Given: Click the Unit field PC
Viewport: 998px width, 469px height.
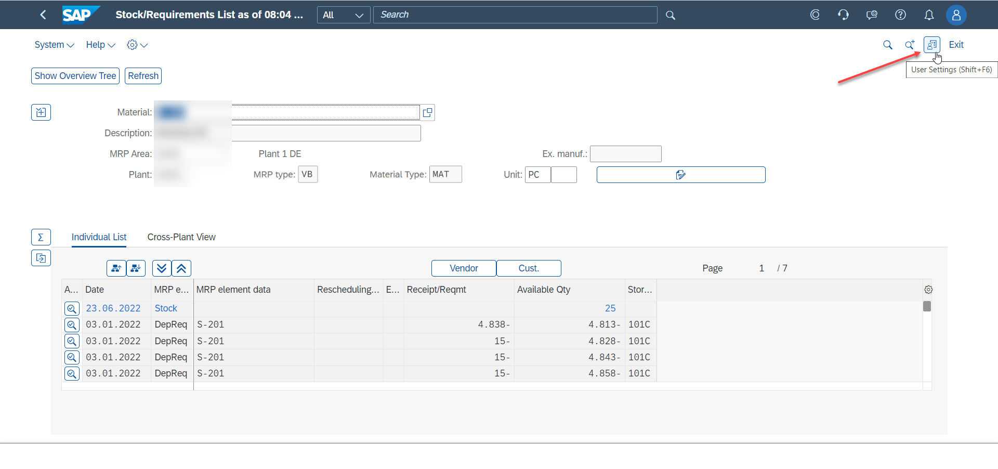Looking at the screenshot, I should point(538,175).
